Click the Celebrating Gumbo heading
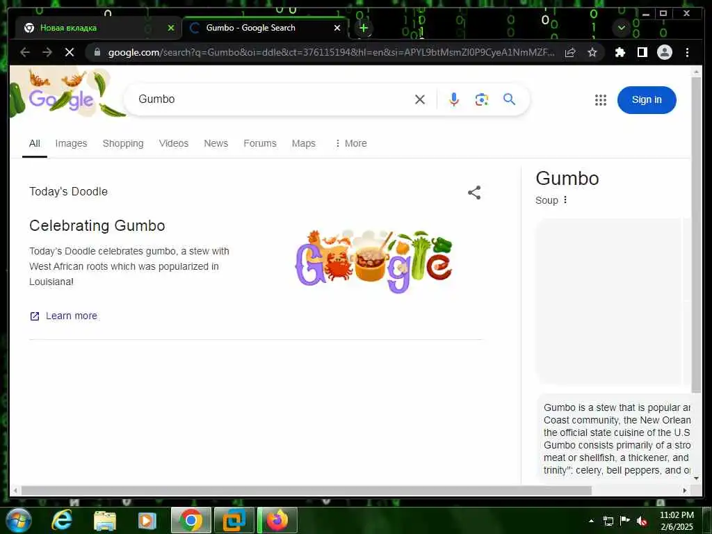This screenshot has width=712, height=534. pyautogui.click(x=97, y=226)
